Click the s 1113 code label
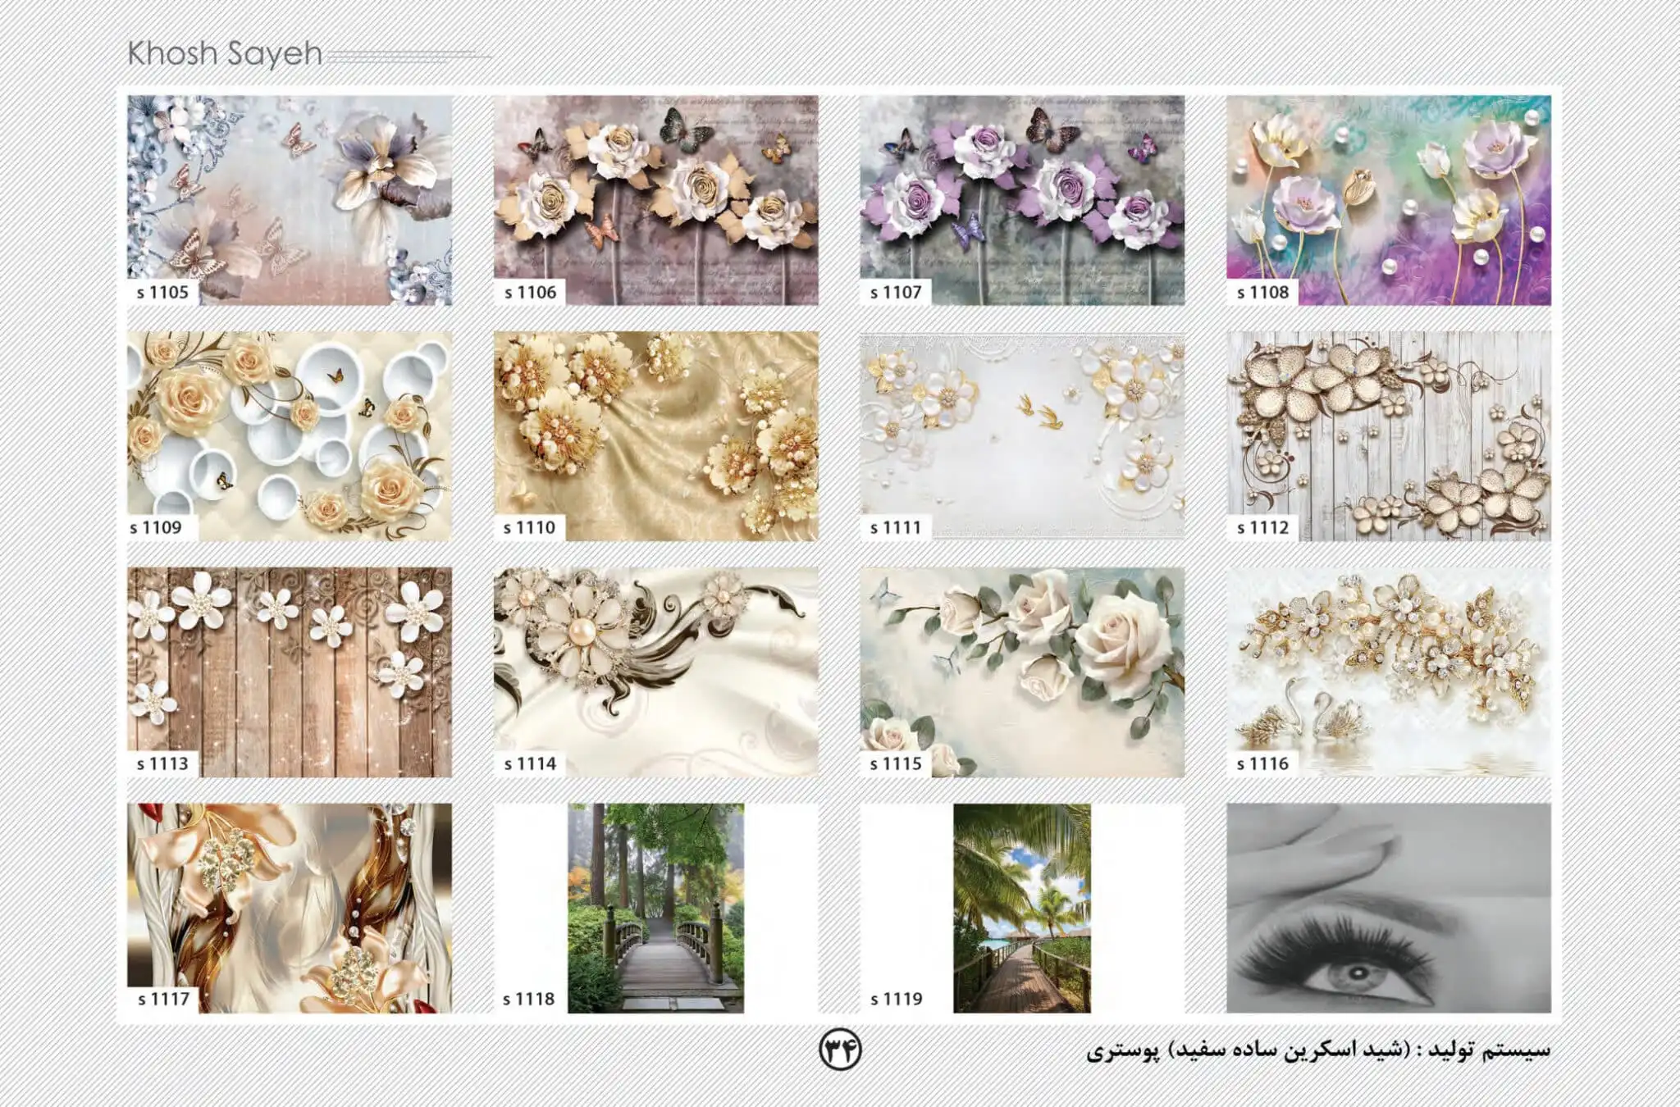 tap(162, 763)
